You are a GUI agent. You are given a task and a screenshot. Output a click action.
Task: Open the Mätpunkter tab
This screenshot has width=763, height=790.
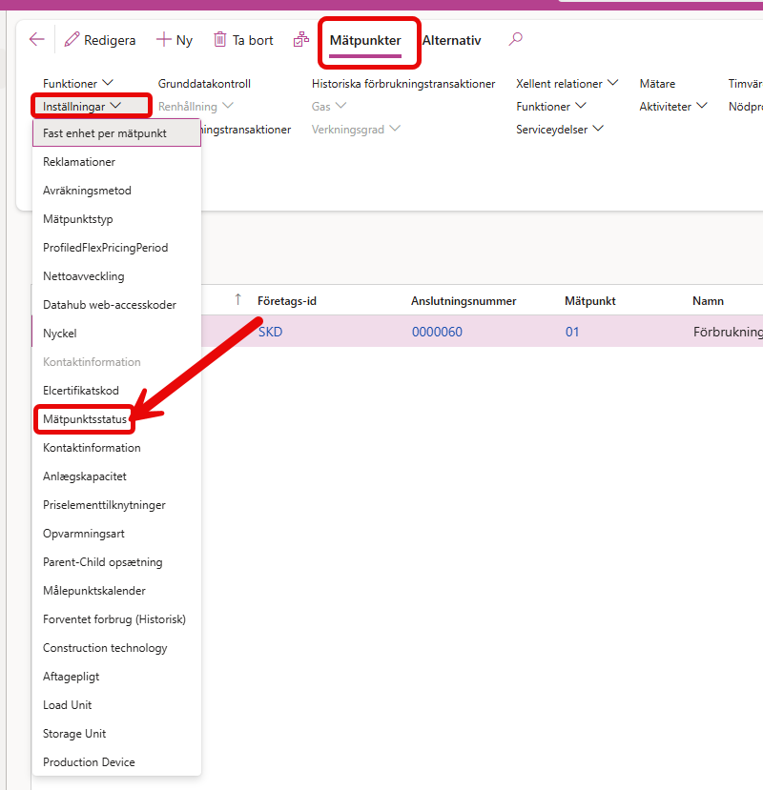pos(365,41)
